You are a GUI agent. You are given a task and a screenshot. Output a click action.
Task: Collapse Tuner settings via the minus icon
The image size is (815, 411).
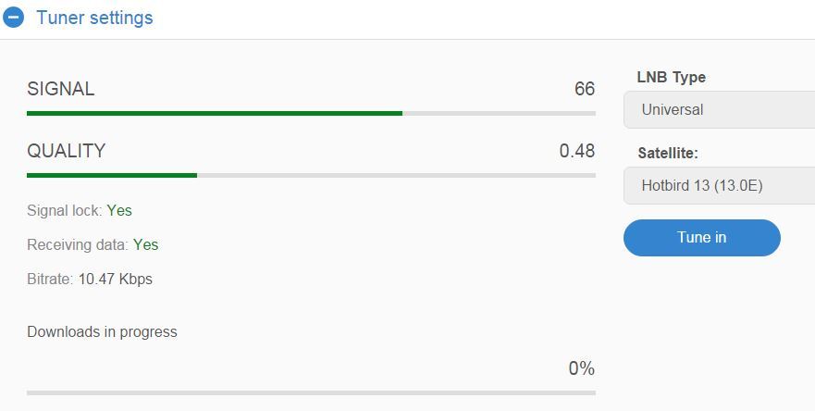[13, 18]
